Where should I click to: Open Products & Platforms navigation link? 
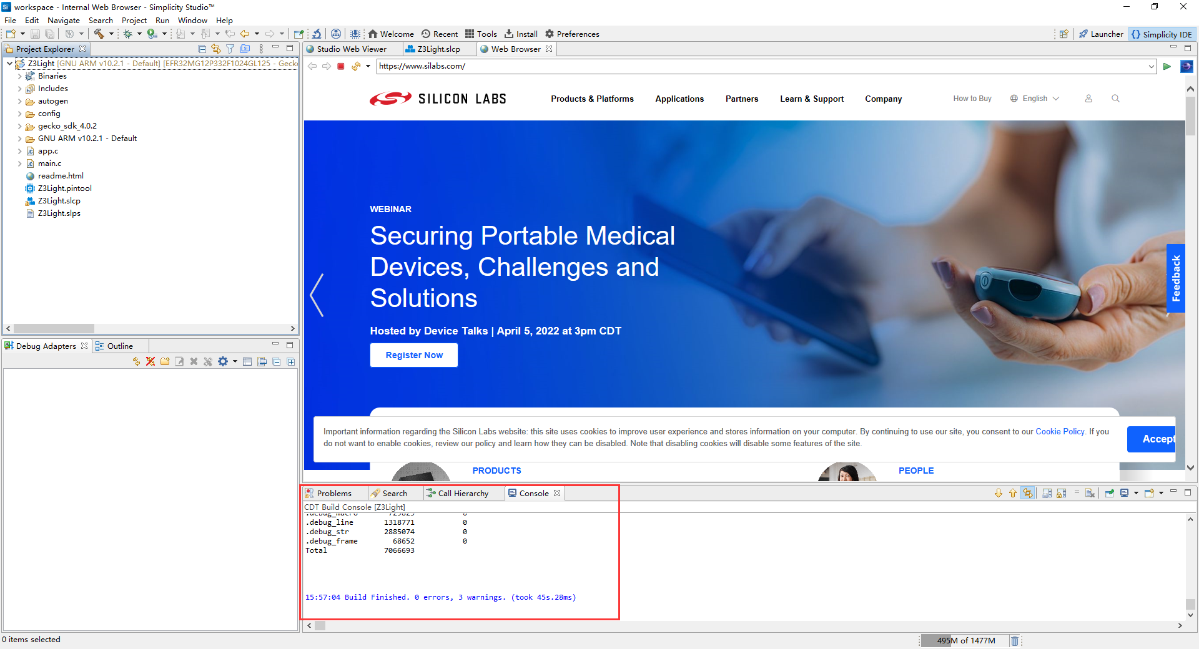(x=592, y=99)
